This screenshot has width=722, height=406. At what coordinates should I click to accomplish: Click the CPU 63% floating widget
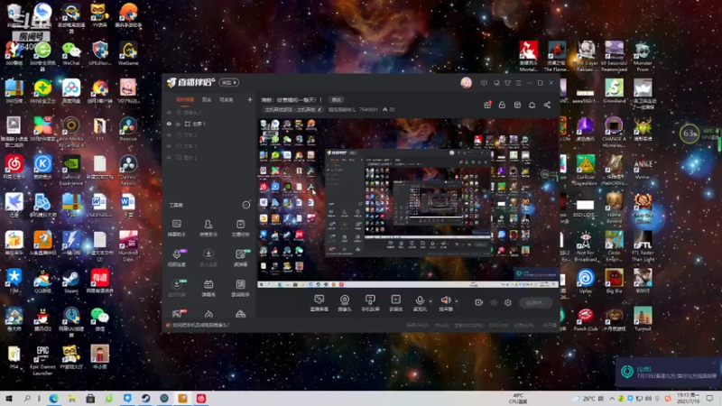pos(690,134)
